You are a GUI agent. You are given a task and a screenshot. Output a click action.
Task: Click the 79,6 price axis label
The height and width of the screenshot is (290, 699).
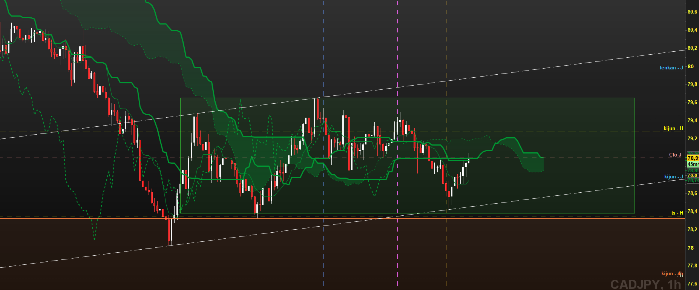click(692, 103)
